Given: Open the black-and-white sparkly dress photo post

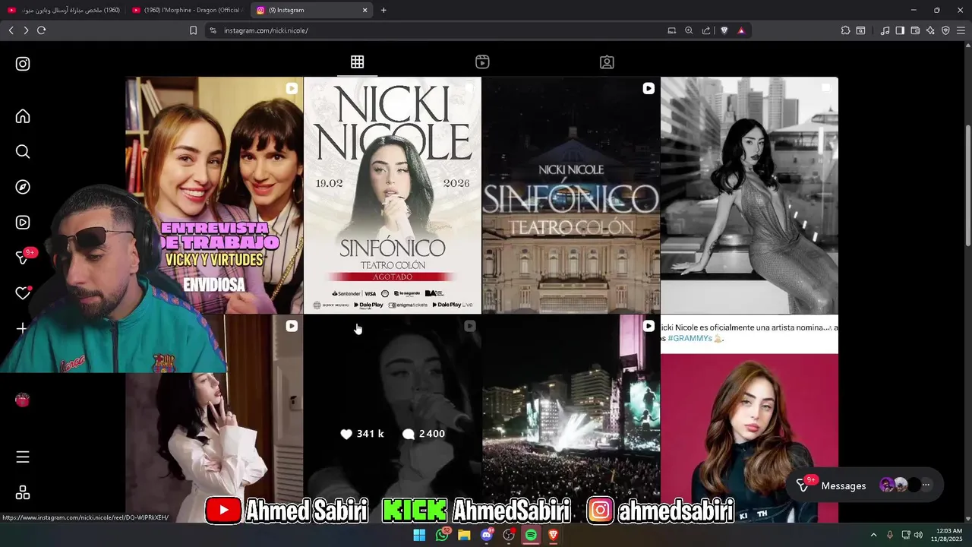Looking at the screenshot, I should pyautogui.click(x=750, y=195).
